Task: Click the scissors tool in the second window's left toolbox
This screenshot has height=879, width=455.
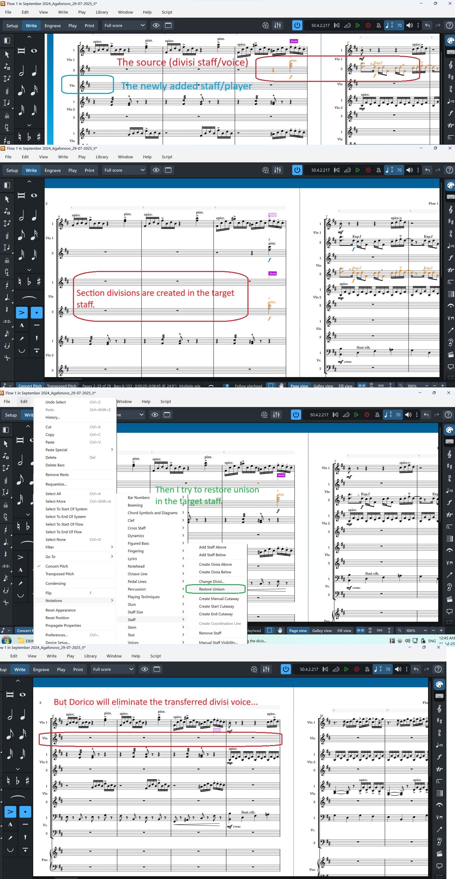Action: [6, 358]
